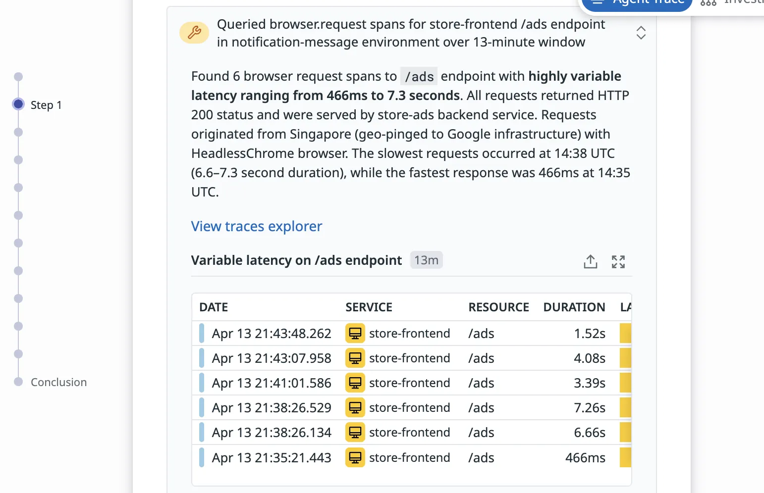Select the Conclusion marker in the timeline
Image resolution: width=764 pixels, height=493 pixels.
(x=18, y=382)
